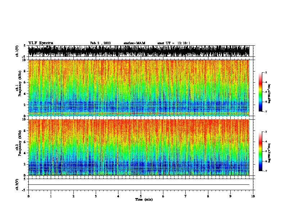Click the "10" kHz tick of ch.1 frequency axis
The width and height of the screenshot is (285, 220).
[24, 60]
